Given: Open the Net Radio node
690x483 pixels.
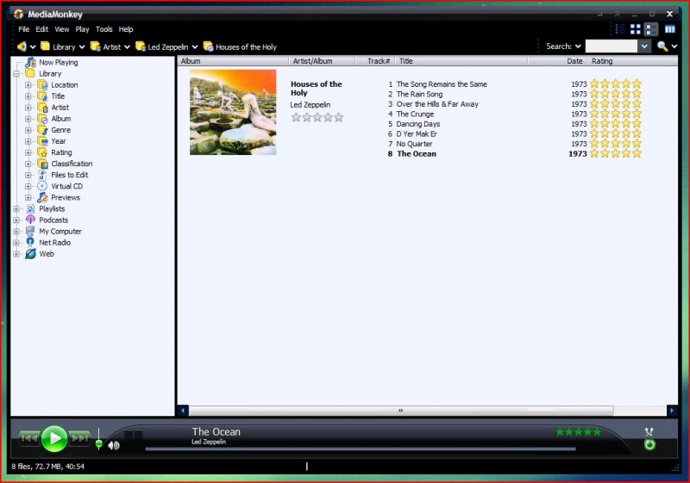Looking at the screenshot, I should pos(53,243).
